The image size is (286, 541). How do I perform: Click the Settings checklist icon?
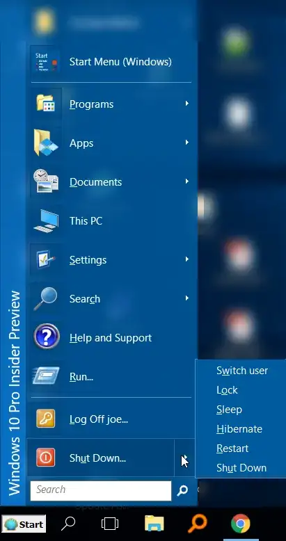click(46, 259)
